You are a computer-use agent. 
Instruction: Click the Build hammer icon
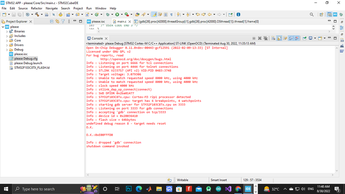[37, 14]
